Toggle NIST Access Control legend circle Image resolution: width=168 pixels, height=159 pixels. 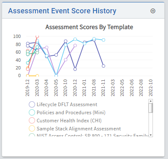click(32, 135)
